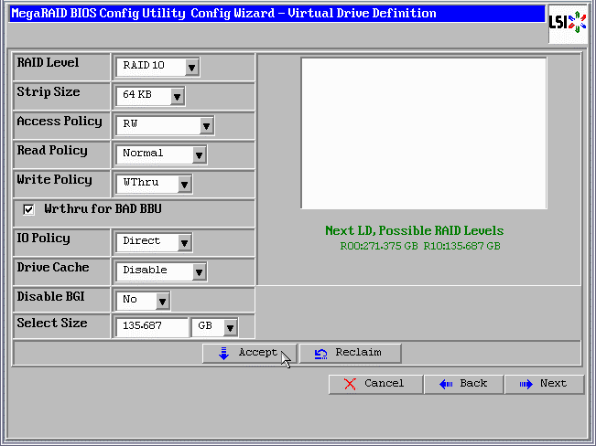Click the Next right-arrow icon
This screenshot has height=446, width=596.
pyautogui.click(x=526, y=384)
